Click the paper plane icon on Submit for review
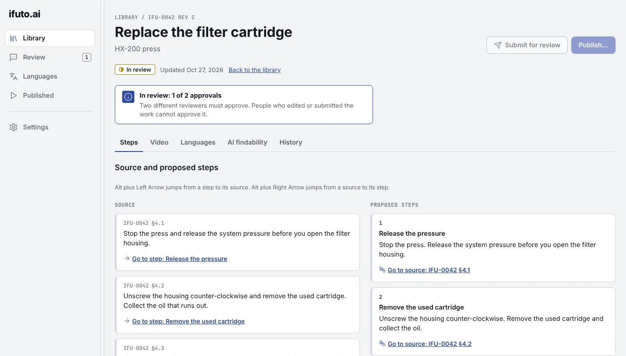This screenshot has height=356, width=626. 498,45
